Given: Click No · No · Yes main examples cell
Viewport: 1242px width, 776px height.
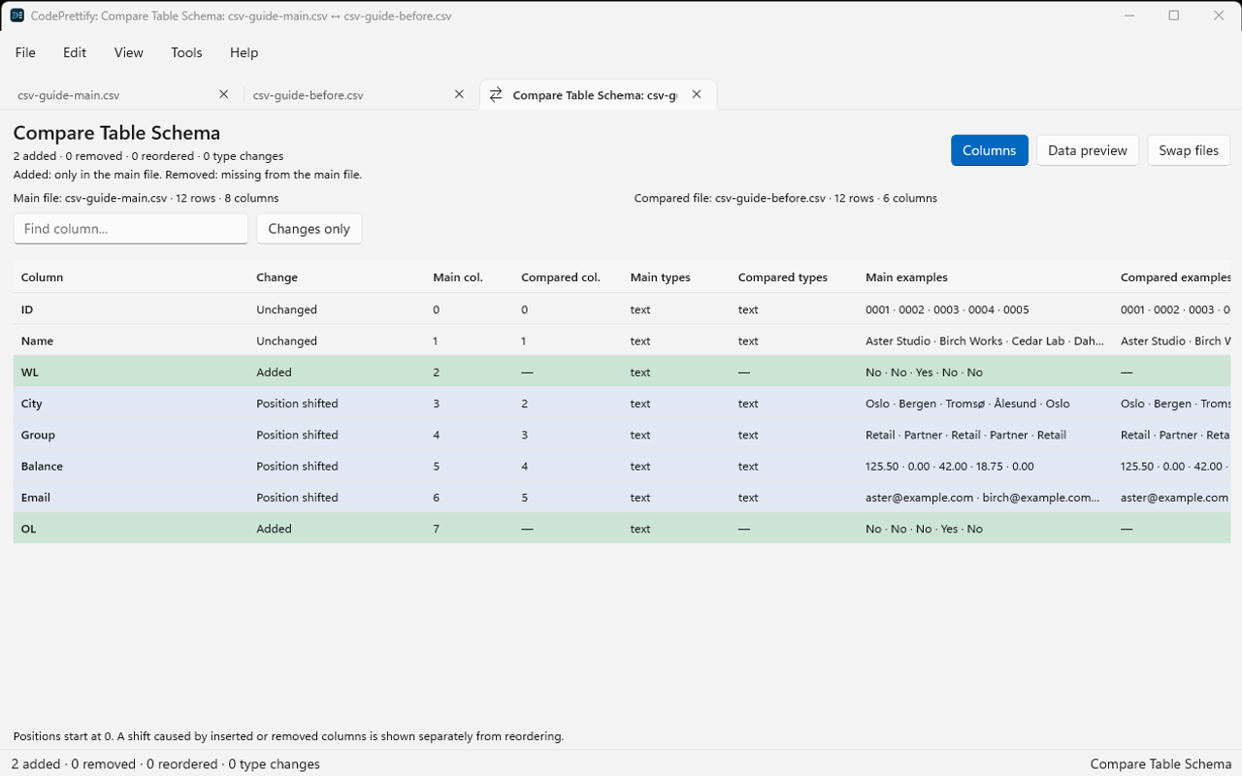Looking at the screenshot, I should (924, 372).
